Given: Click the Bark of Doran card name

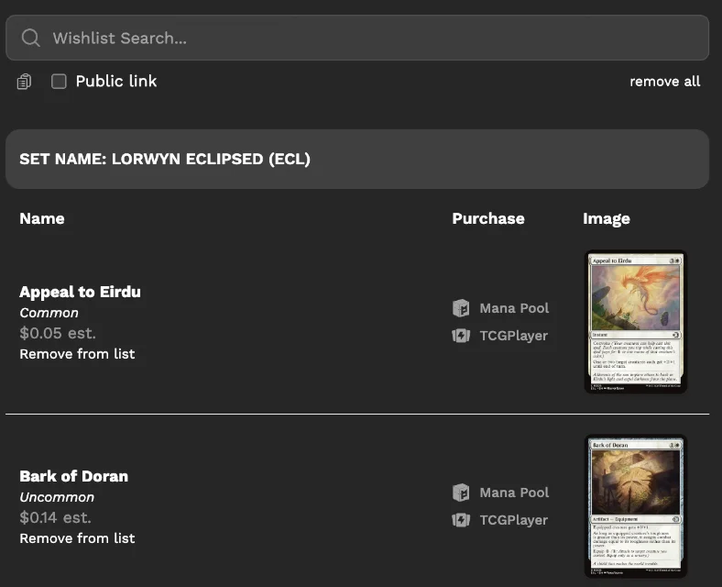Looking at the screenshot, I should [73, 476].
